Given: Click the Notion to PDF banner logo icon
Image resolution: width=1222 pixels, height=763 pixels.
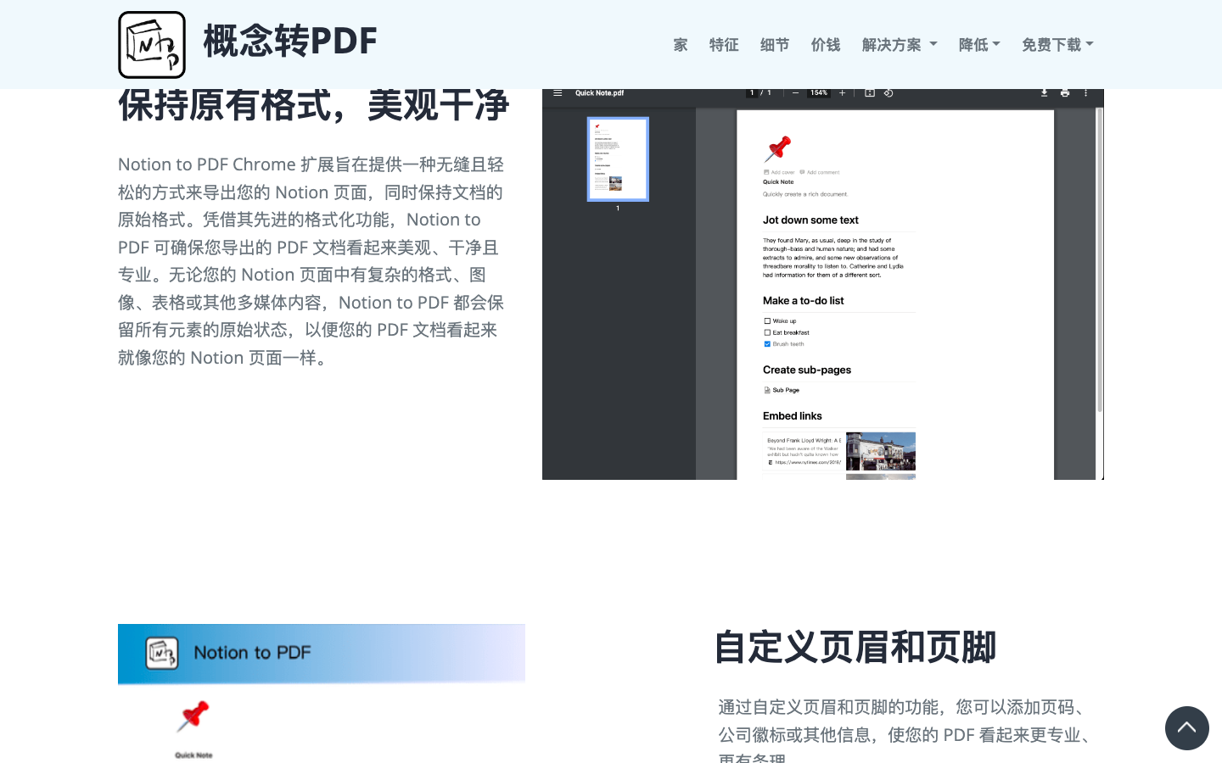Looking at the screenshot, I should coord(162,653).
